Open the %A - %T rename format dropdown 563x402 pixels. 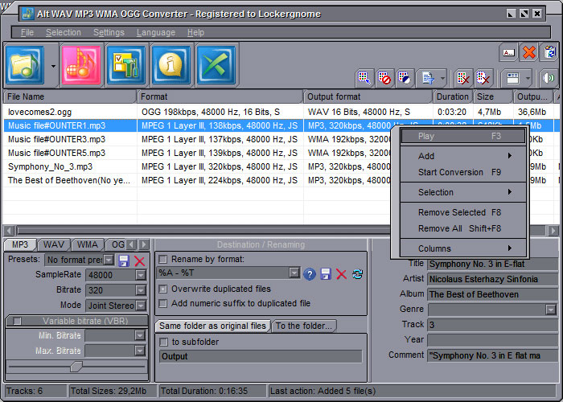coord(294,273)
